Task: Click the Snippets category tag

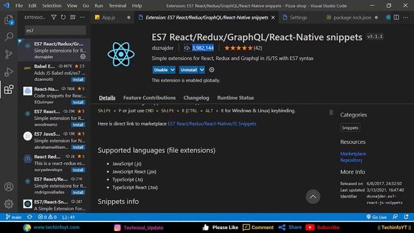Action: 350,128
